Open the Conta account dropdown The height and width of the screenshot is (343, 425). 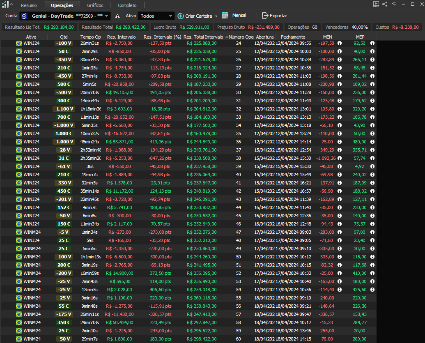(65, 16)
